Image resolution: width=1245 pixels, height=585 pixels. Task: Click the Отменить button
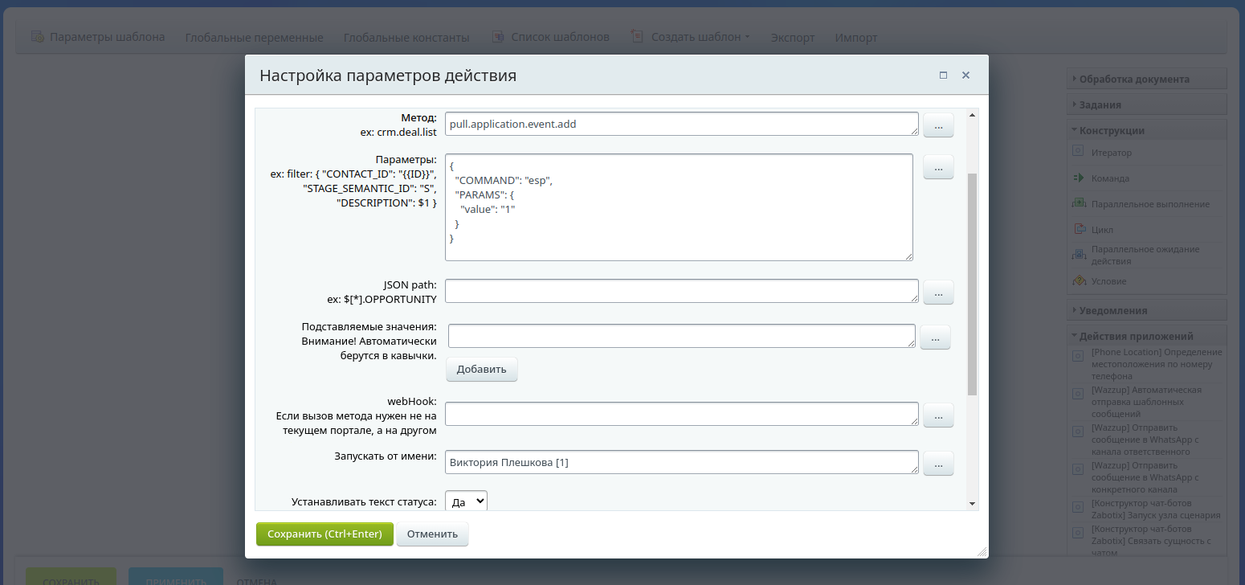[x=432, y=534]
